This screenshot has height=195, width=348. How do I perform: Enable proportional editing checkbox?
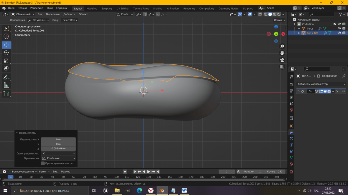pyautogui.click(x=43, y=163)
